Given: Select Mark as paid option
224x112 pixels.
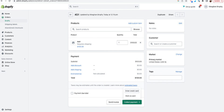Looking at the screenshot, I should coord(131,96).
